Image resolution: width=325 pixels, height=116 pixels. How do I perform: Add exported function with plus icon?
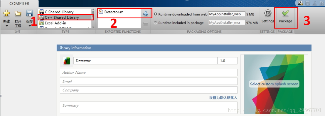[x=146, y=14]
